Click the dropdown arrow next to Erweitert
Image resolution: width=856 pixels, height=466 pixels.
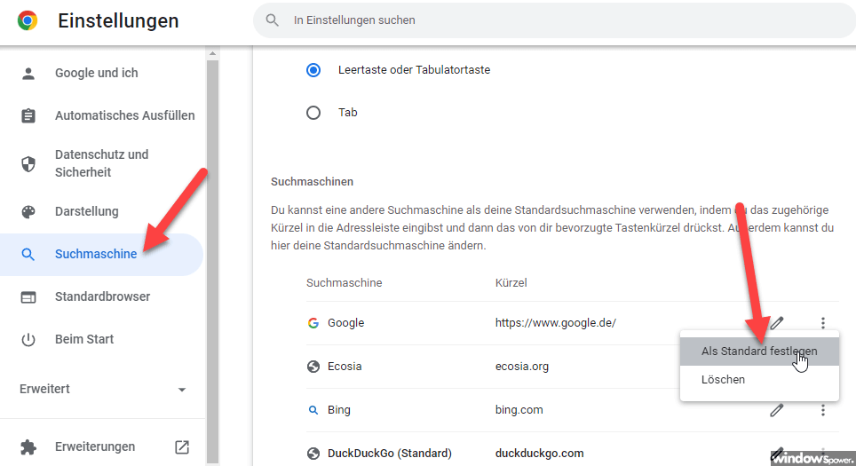coord(182,390)
